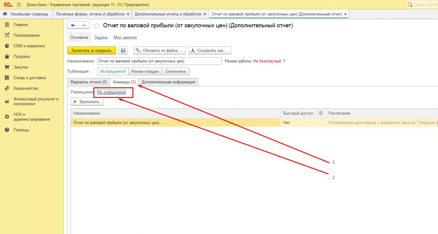Click the Не определено placement link
This screenshot has height=234, width=438.
pyautogui.click(x=112, y=92)
